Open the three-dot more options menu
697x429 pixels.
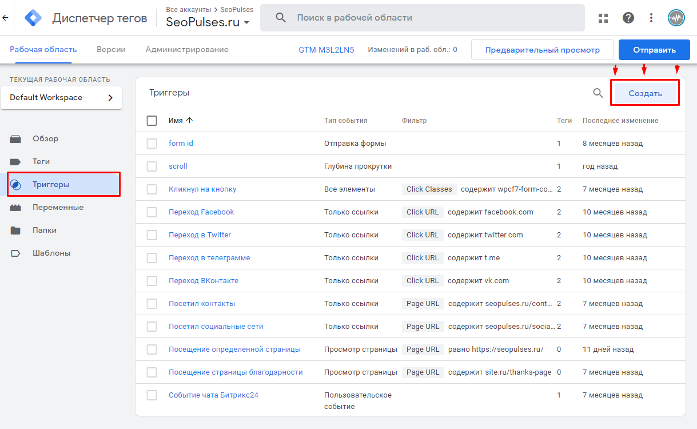(x=651, y=18)
